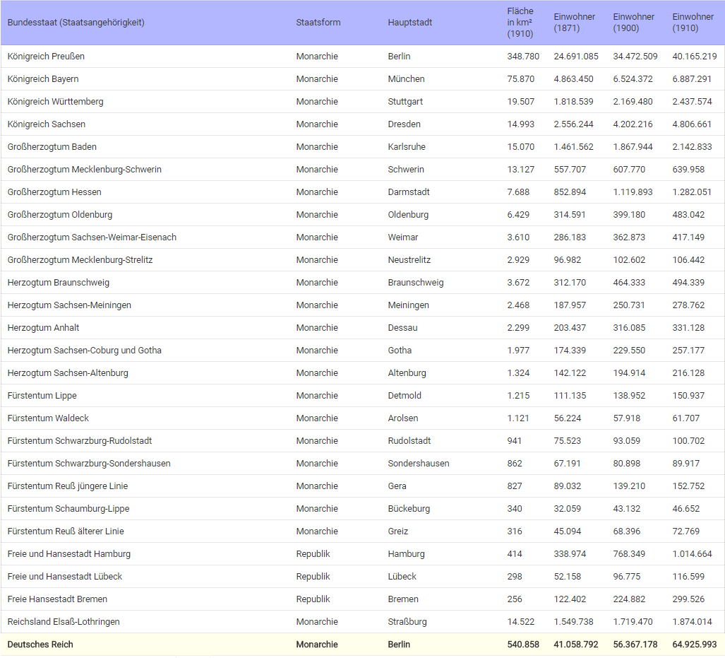The width and height of the screenshot is (725, 658).
Task: Click Hamburg's 1910 population 1.014.664
Action: 692,554
